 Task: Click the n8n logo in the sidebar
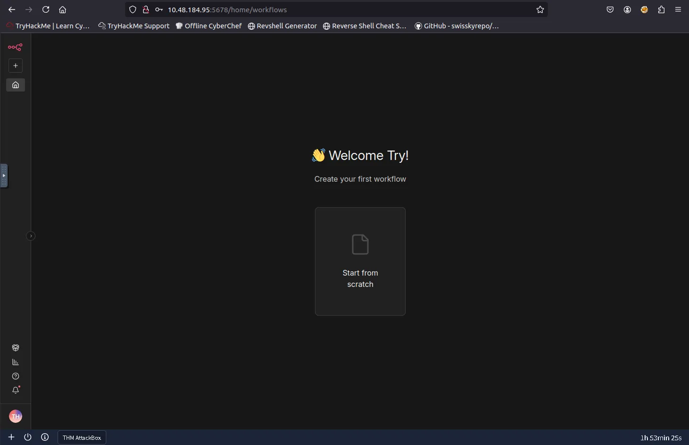coord(15,47)
